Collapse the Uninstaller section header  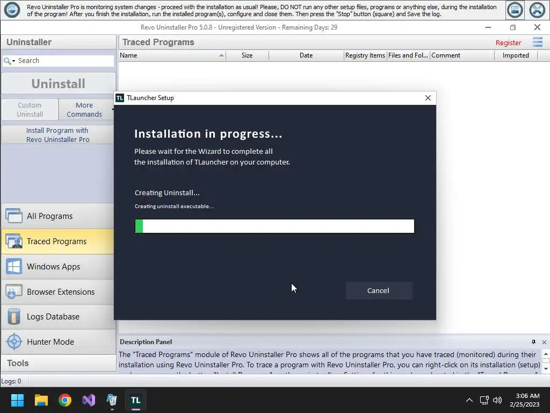[x=58, y=42]
